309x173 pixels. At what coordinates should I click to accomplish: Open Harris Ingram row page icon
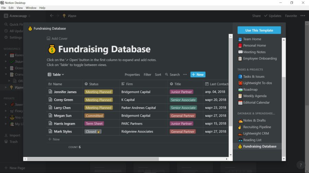[x=50, y=123]
